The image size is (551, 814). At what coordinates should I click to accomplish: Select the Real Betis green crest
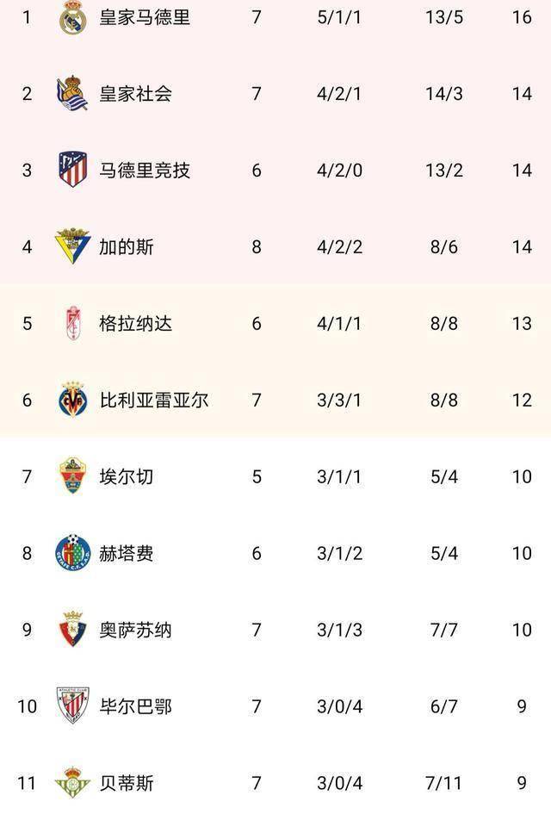tap(72, 782)
